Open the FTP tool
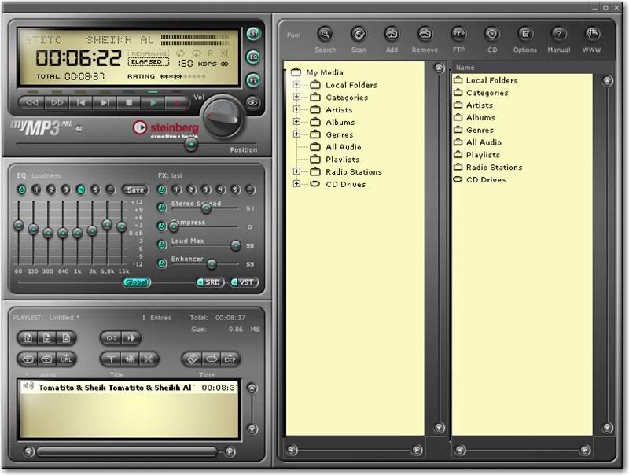This screenshot has height=475, width=629. (458, 35)
